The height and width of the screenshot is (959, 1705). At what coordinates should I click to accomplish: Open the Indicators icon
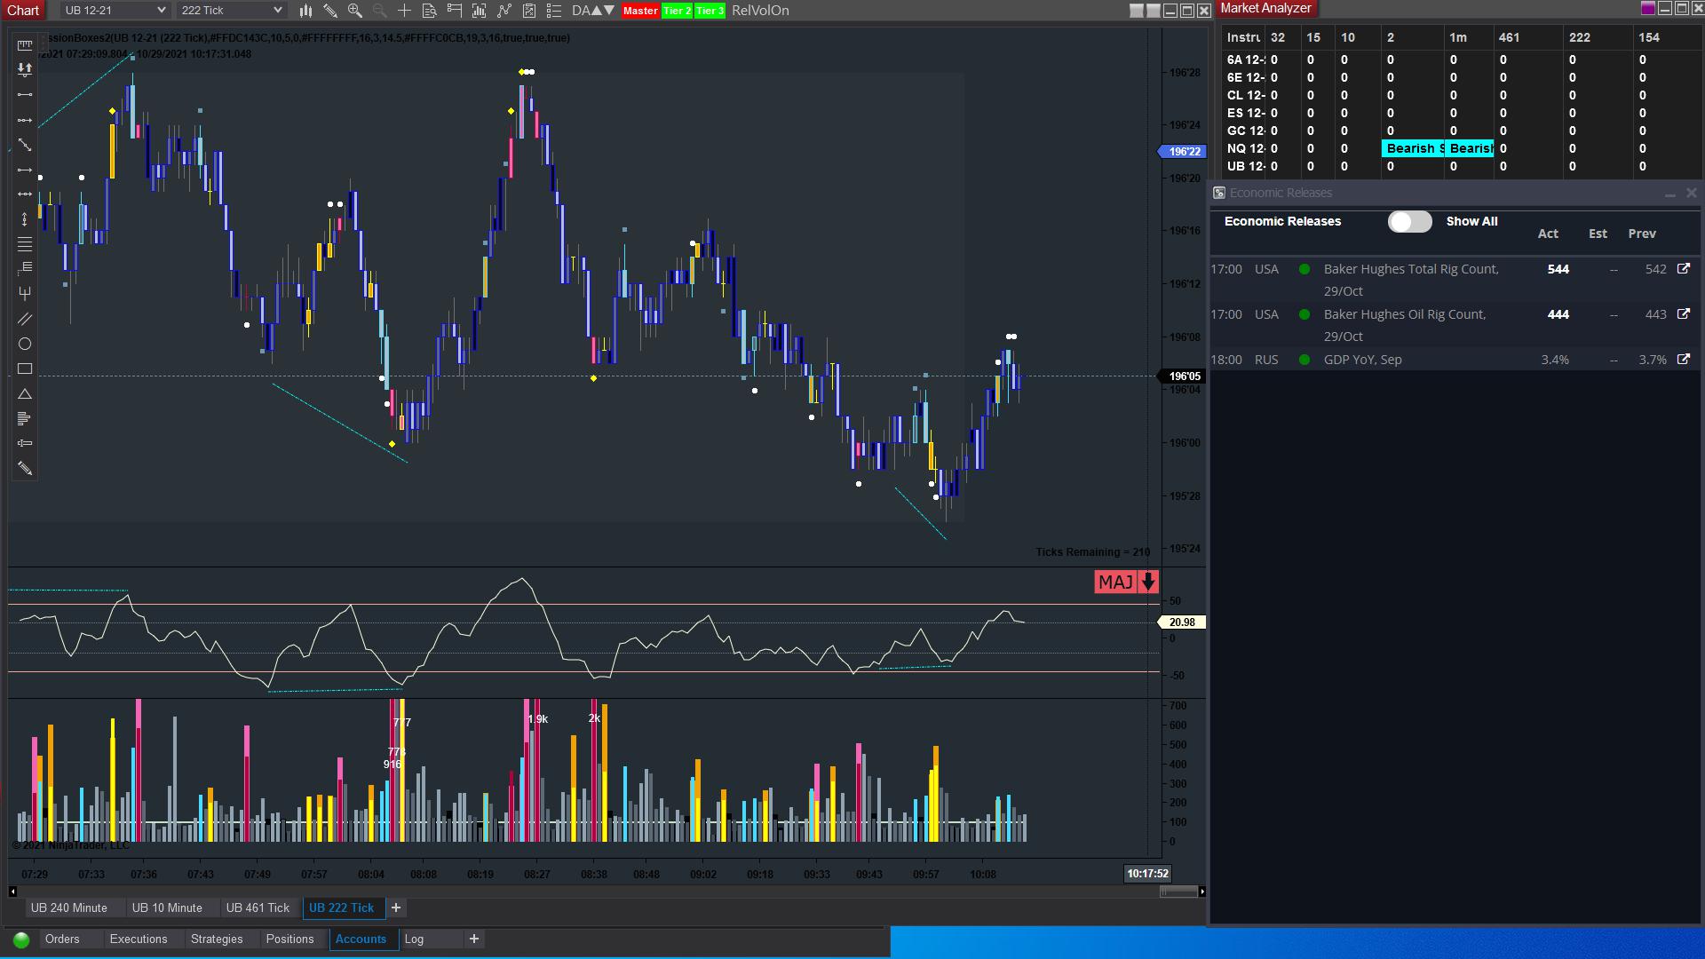coord(504,11)
